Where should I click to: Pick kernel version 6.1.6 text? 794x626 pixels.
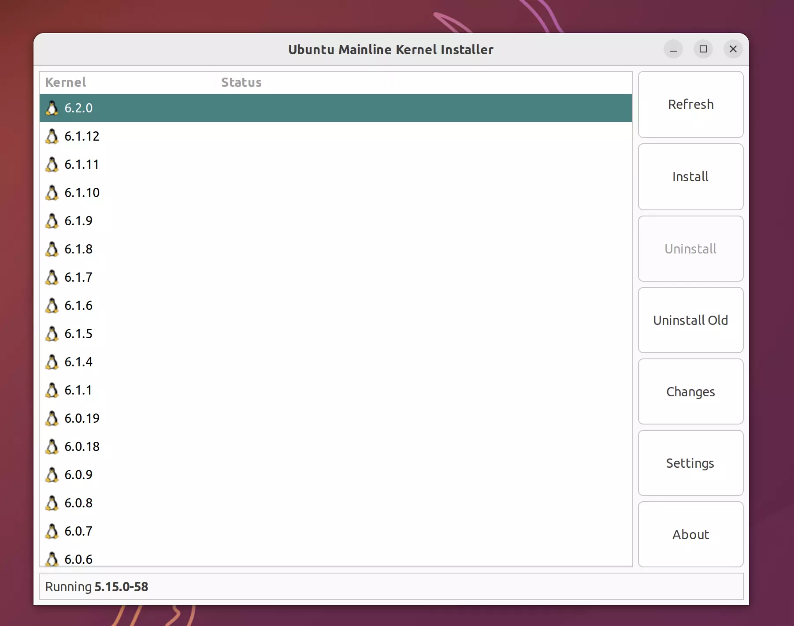click(78, 306)
